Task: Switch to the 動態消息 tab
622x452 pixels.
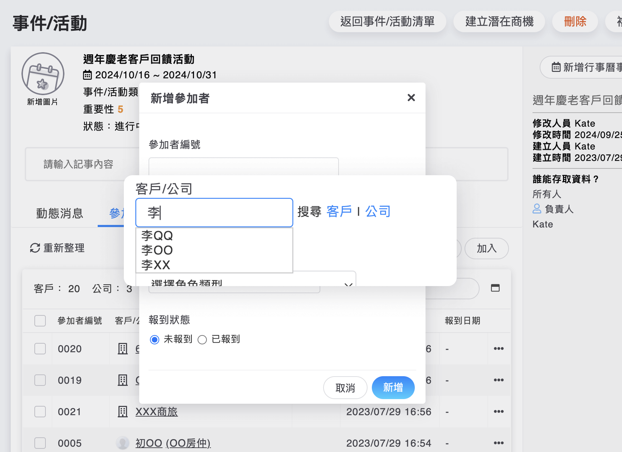Action: pos(59,213)
